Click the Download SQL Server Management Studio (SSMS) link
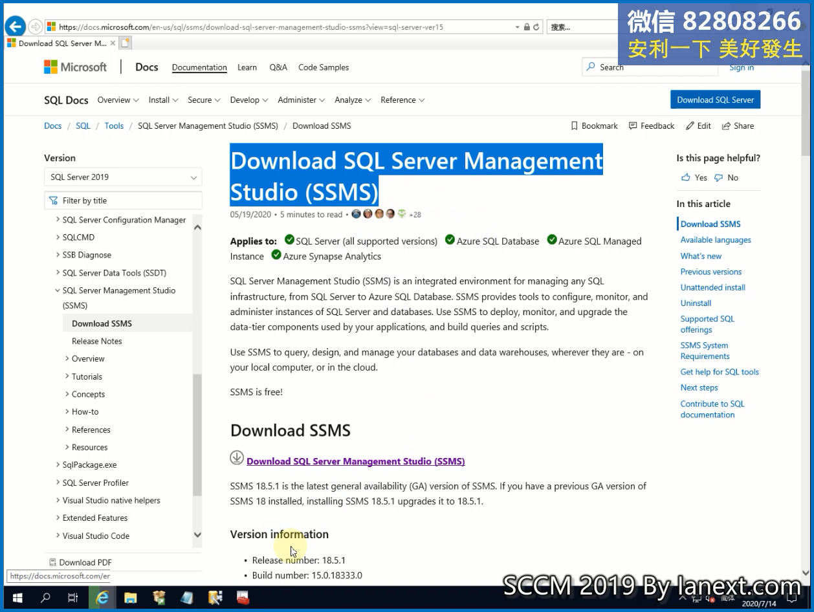The height and width of the screenshot is (612, 814). [356, 461]
